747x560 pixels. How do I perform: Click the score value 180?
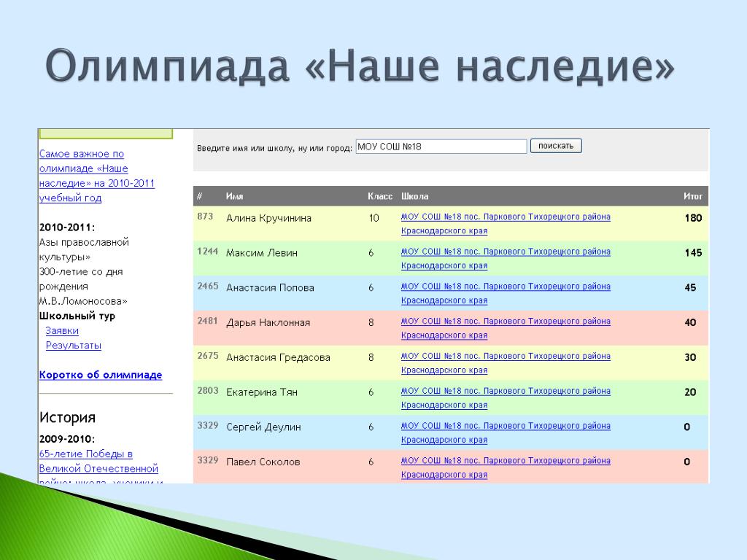(693, 218)
